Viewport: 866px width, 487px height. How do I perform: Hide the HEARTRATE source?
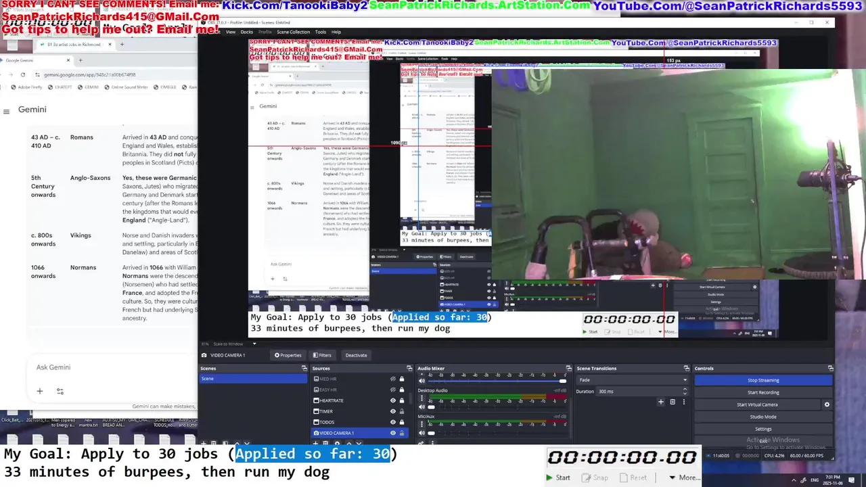pos(392,400)
